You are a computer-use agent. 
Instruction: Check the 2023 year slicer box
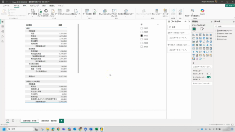141,39
